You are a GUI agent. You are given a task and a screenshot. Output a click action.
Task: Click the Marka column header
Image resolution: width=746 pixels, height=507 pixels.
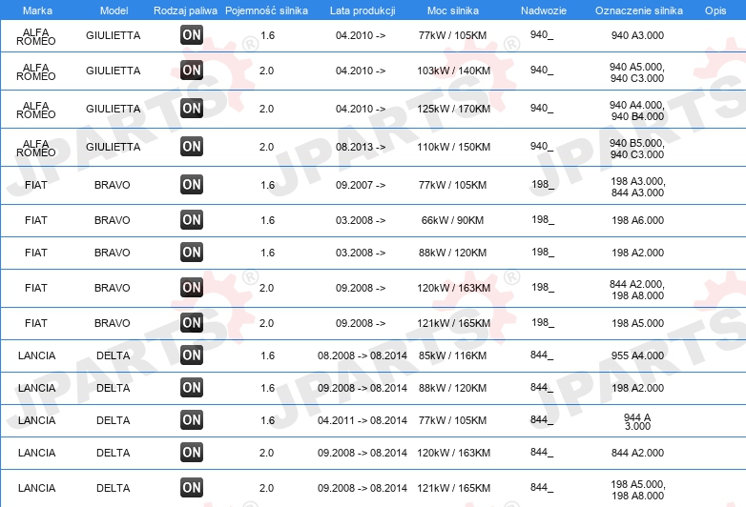[x=37, y=10]
